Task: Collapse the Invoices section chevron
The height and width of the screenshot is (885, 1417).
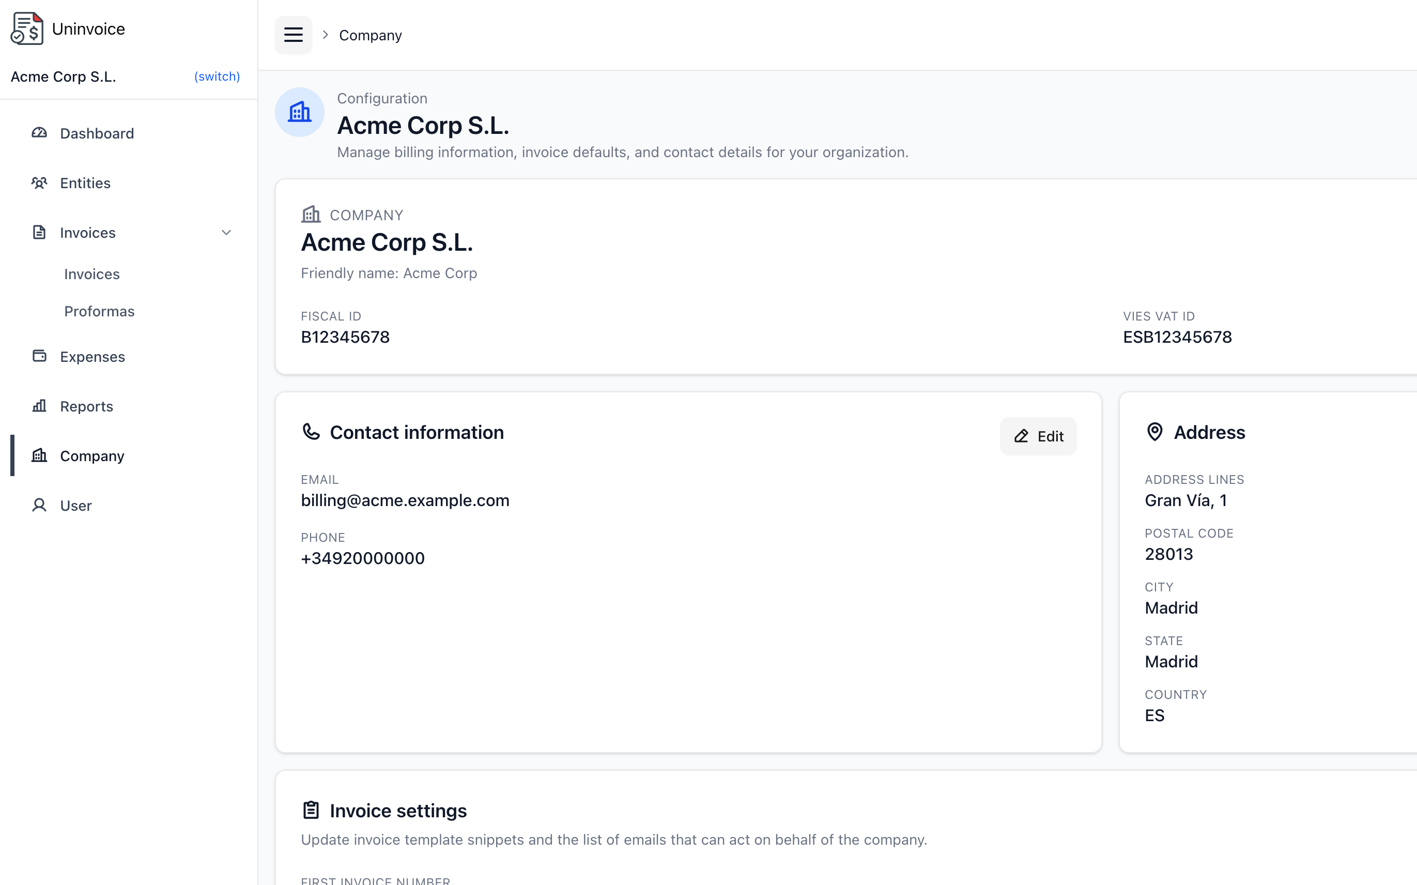Action: 226,233
